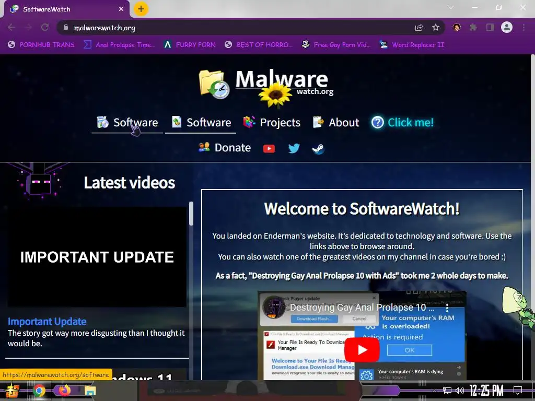Open the BEST OF HORRO... bookmark
This screenshot has height=401, width=535.
(x=259, y=45)
